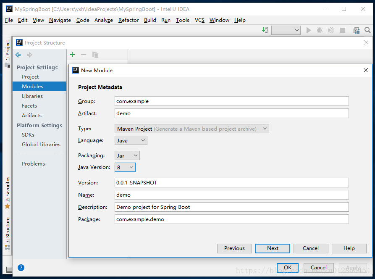Click the Group input field
Viewport: 375px width, 279px height.
231,101
